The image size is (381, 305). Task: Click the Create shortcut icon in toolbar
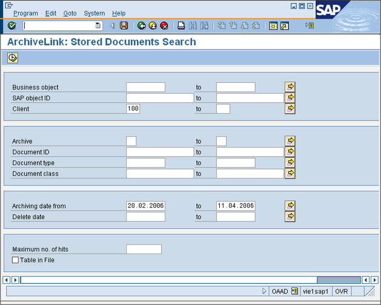click(285, 25)
